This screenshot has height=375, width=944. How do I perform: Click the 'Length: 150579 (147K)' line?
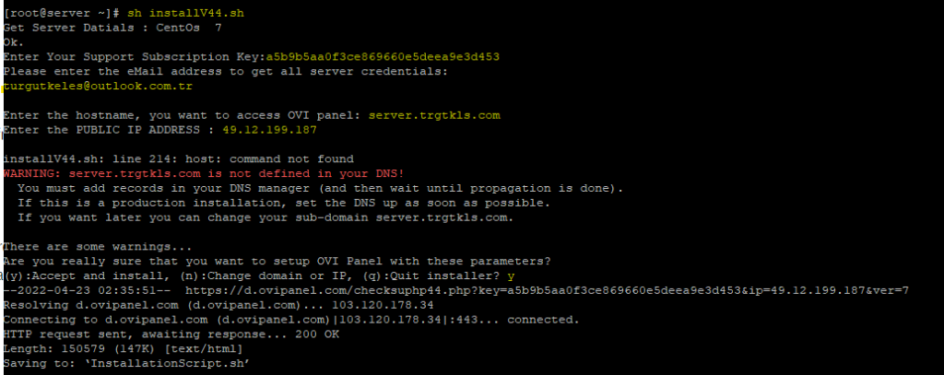coord(122,348)
